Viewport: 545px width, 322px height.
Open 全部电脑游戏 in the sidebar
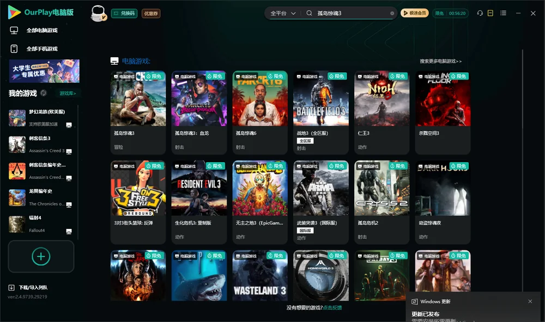point(42,30)
